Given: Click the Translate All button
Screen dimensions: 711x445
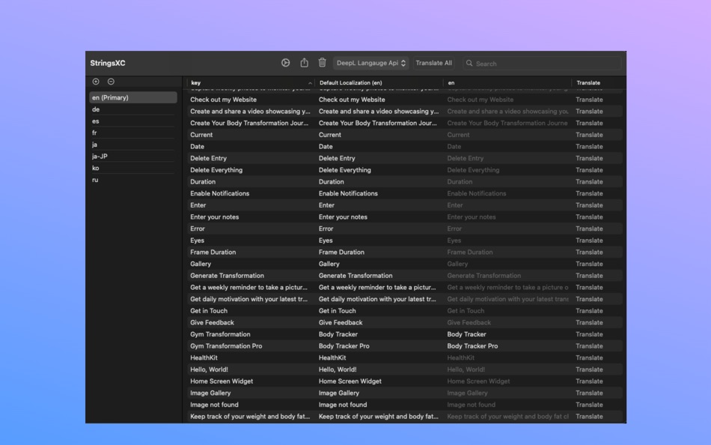Looking at the screenshot, I should click(x=434, y=63).
